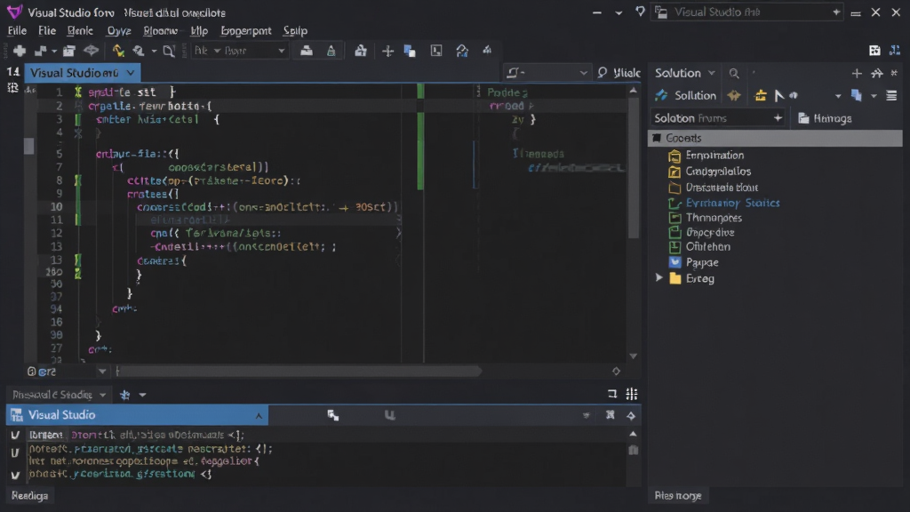Click the Solution label with blue icon

[x=685, y=95]
